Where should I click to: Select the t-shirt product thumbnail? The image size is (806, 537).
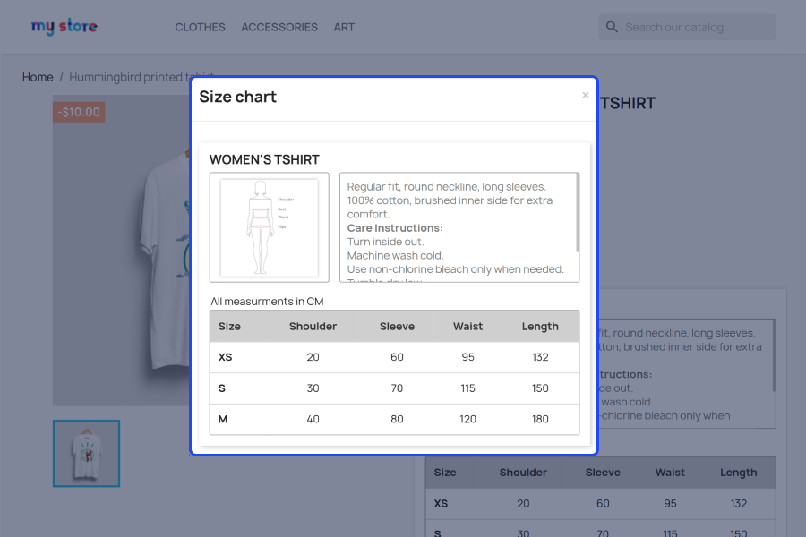pos(86,453)
